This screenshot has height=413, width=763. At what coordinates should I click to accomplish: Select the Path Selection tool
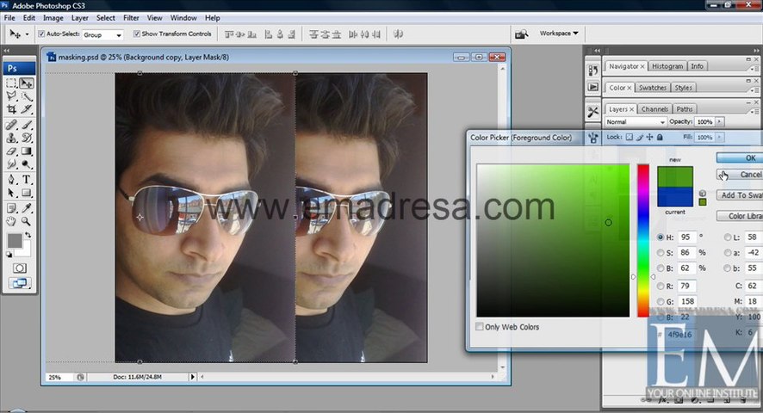pyautogui.click(x=12, y=193)
